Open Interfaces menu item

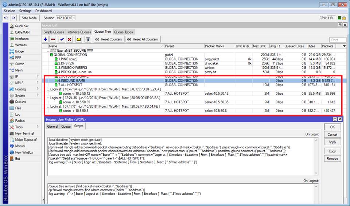(x=22, y=39)
